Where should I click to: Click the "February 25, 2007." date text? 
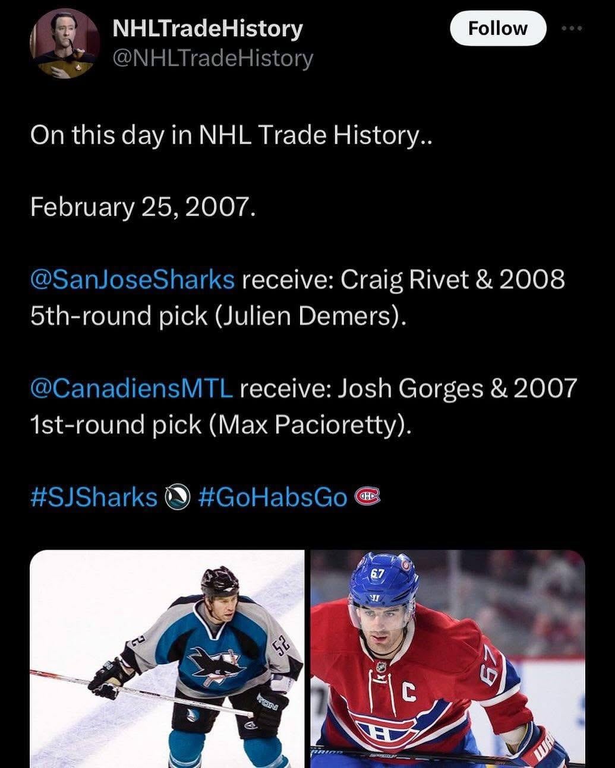pos(143,207)
